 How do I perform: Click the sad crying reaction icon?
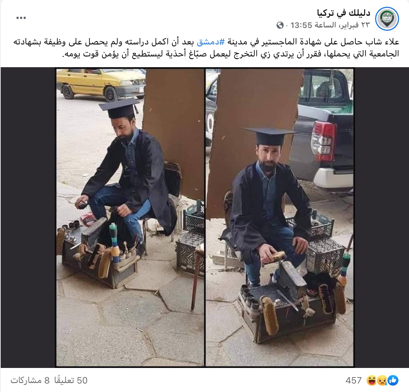[x=382, y=380]
